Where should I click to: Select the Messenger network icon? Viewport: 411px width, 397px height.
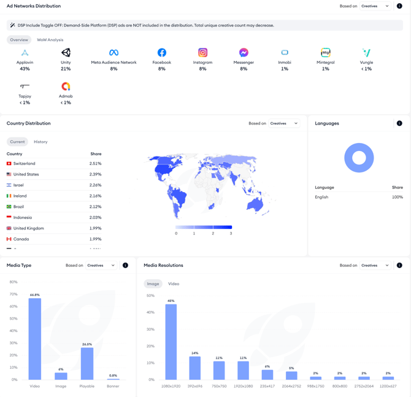pyautogui.click(x=244, y=53)
